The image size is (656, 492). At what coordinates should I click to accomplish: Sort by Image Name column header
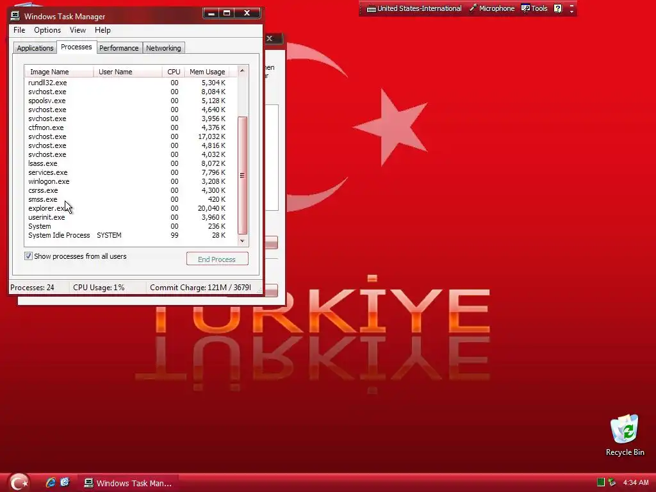(59, 72)
